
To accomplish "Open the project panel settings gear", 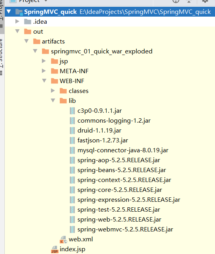I will pyautogui.click(x=205, y=1).
